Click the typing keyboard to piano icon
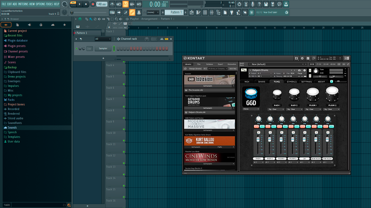Screen dimensions: 371x208 (112, 12)
